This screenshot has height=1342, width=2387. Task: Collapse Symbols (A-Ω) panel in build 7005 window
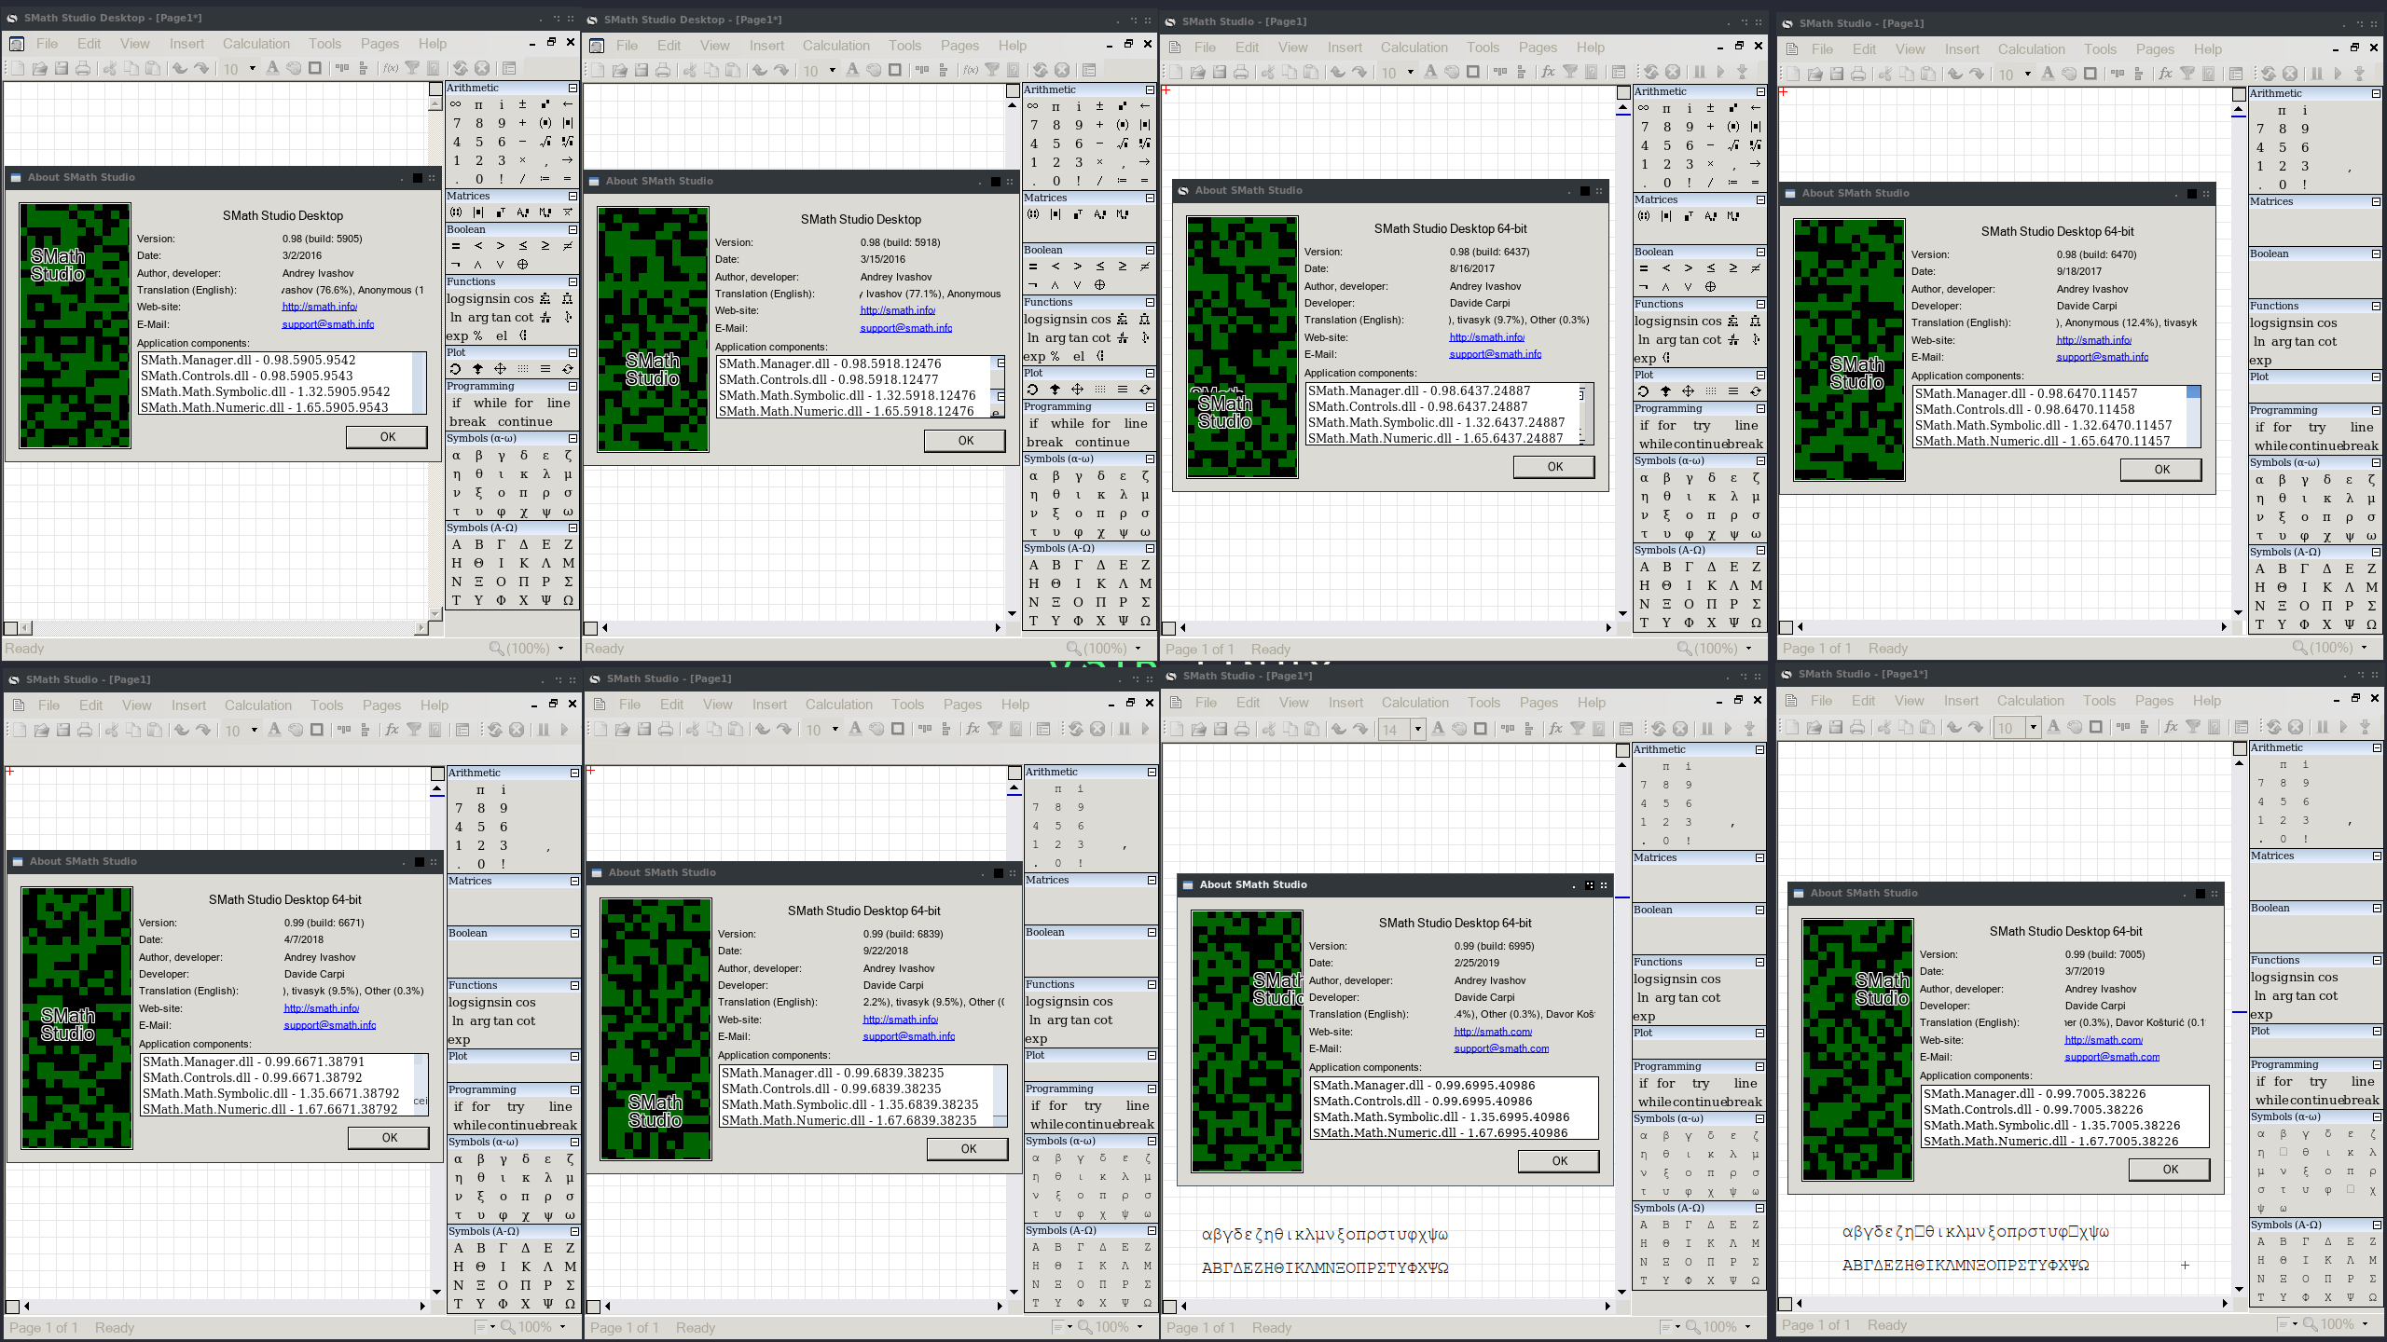(2377, 1225)
